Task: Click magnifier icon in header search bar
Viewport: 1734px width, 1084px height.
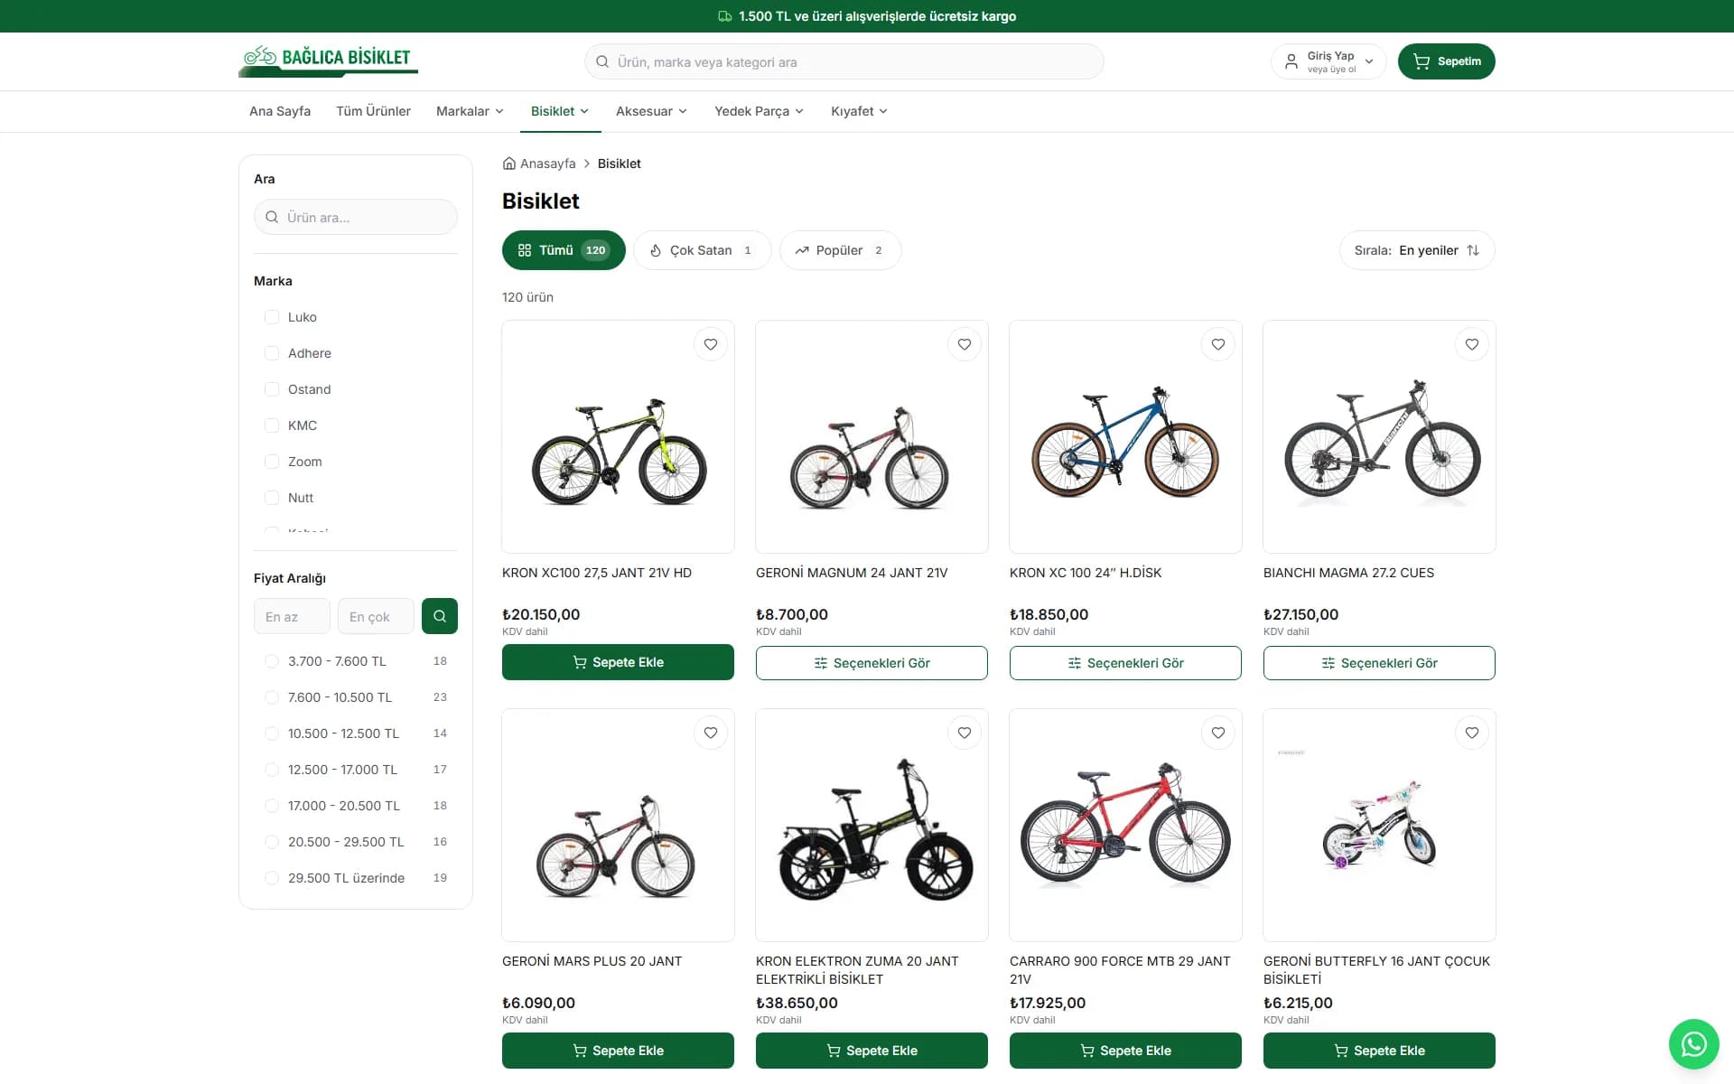Action: [x=602, y=61]
